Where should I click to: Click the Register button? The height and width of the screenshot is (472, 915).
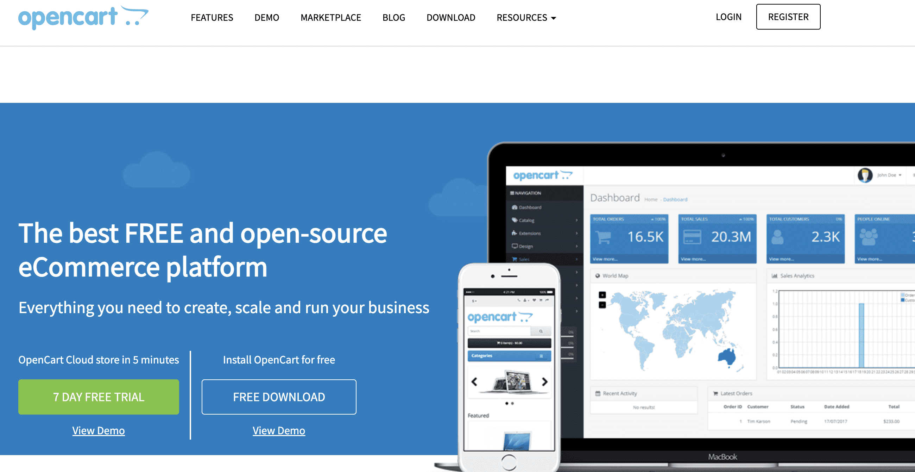(x=788, y=17)
